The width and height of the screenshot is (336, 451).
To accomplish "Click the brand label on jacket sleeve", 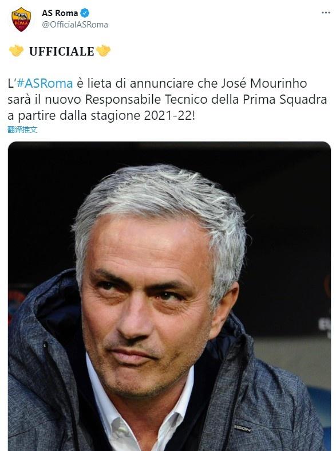I will point(242,428).
